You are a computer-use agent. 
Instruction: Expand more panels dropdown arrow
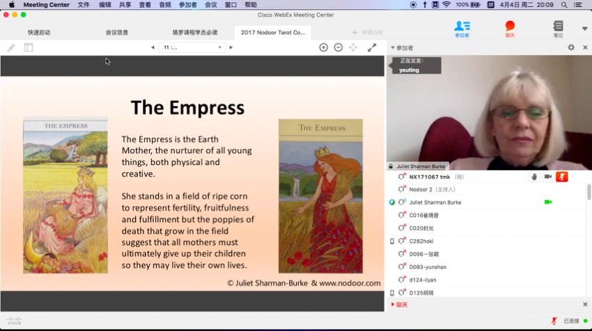[x=584, y=29]
